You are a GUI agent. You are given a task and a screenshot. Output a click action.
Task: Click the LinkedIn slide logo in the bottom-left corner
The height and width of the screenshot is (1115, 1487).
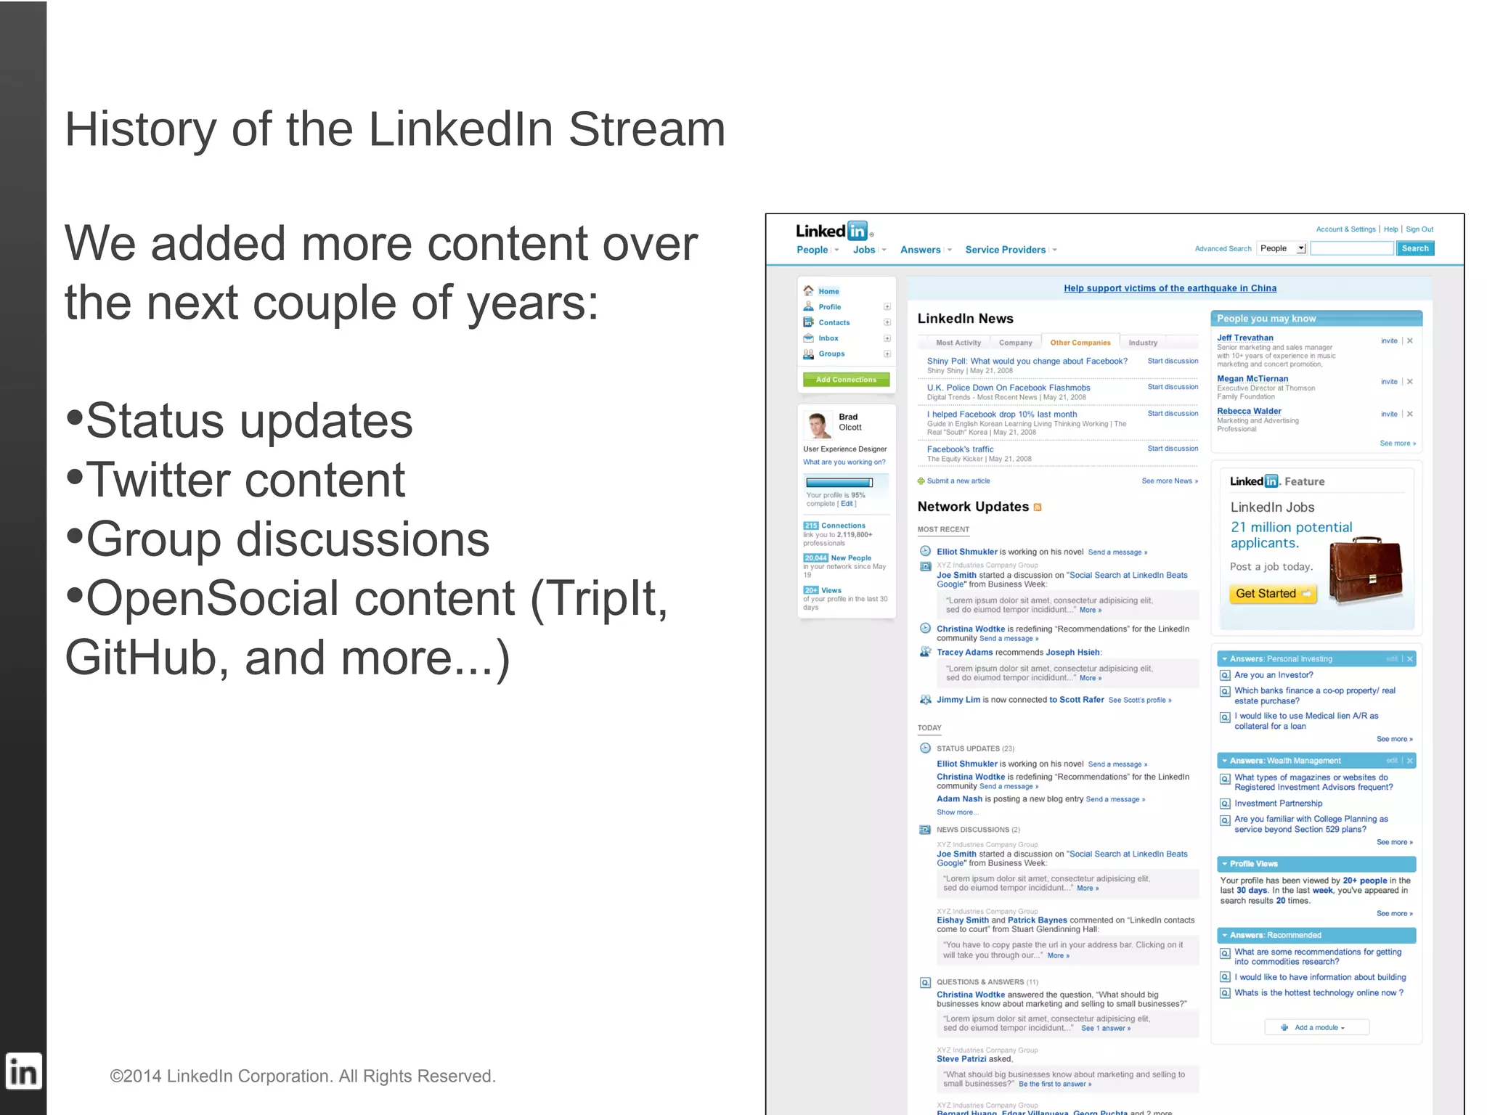tap(23, 1072)
